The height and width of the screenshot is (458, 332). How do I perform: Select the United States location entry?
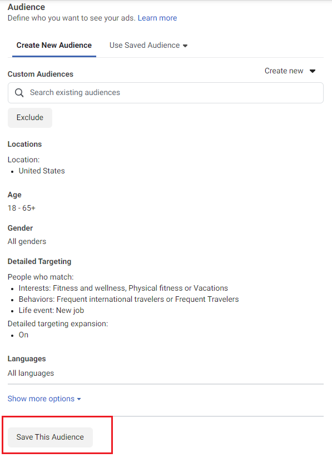(42, 171)
